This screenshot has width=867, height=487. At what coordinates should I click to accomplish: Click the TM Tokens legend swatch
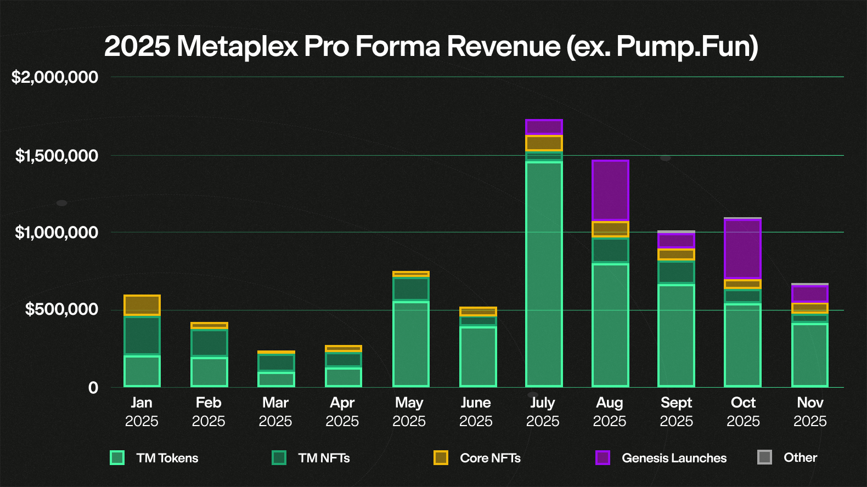pyautogui.click(x=117, y=457)
